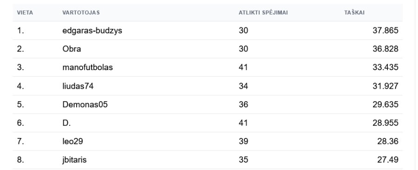The width and height of the screenshot is (418, 170).
Task: Open liudas74 in the ranking
Action: pyautogui.click(x=78, y=86)
